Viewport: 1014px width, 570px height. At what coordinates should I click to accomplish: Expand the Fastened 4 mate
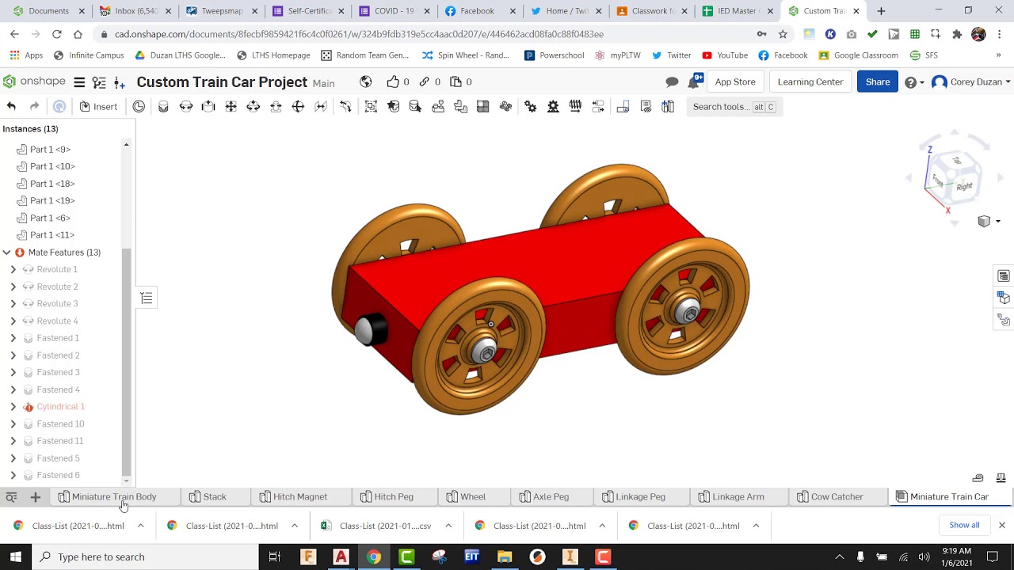(13, 389)
